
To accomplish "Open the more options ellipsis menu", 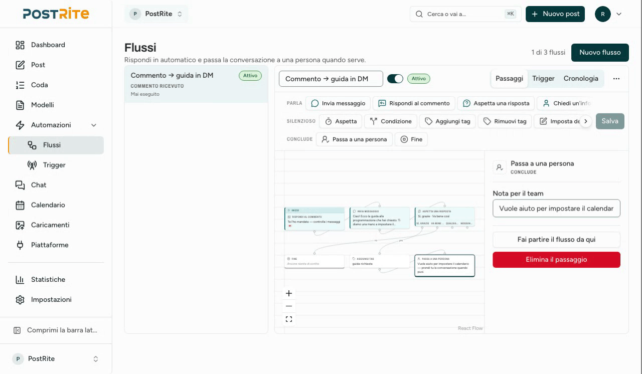I will [x=616, y=79].
